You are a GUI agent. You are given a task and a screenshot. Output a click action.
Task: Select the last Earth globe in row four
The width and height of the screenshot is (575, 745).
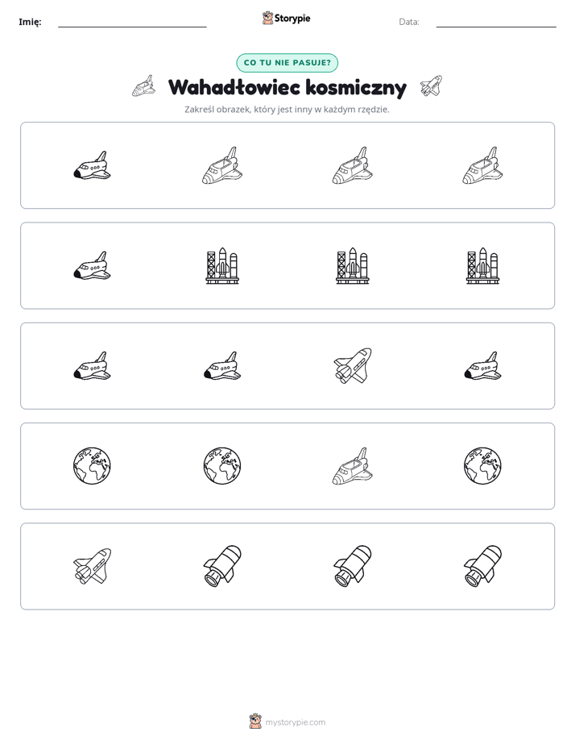point(482,466)
